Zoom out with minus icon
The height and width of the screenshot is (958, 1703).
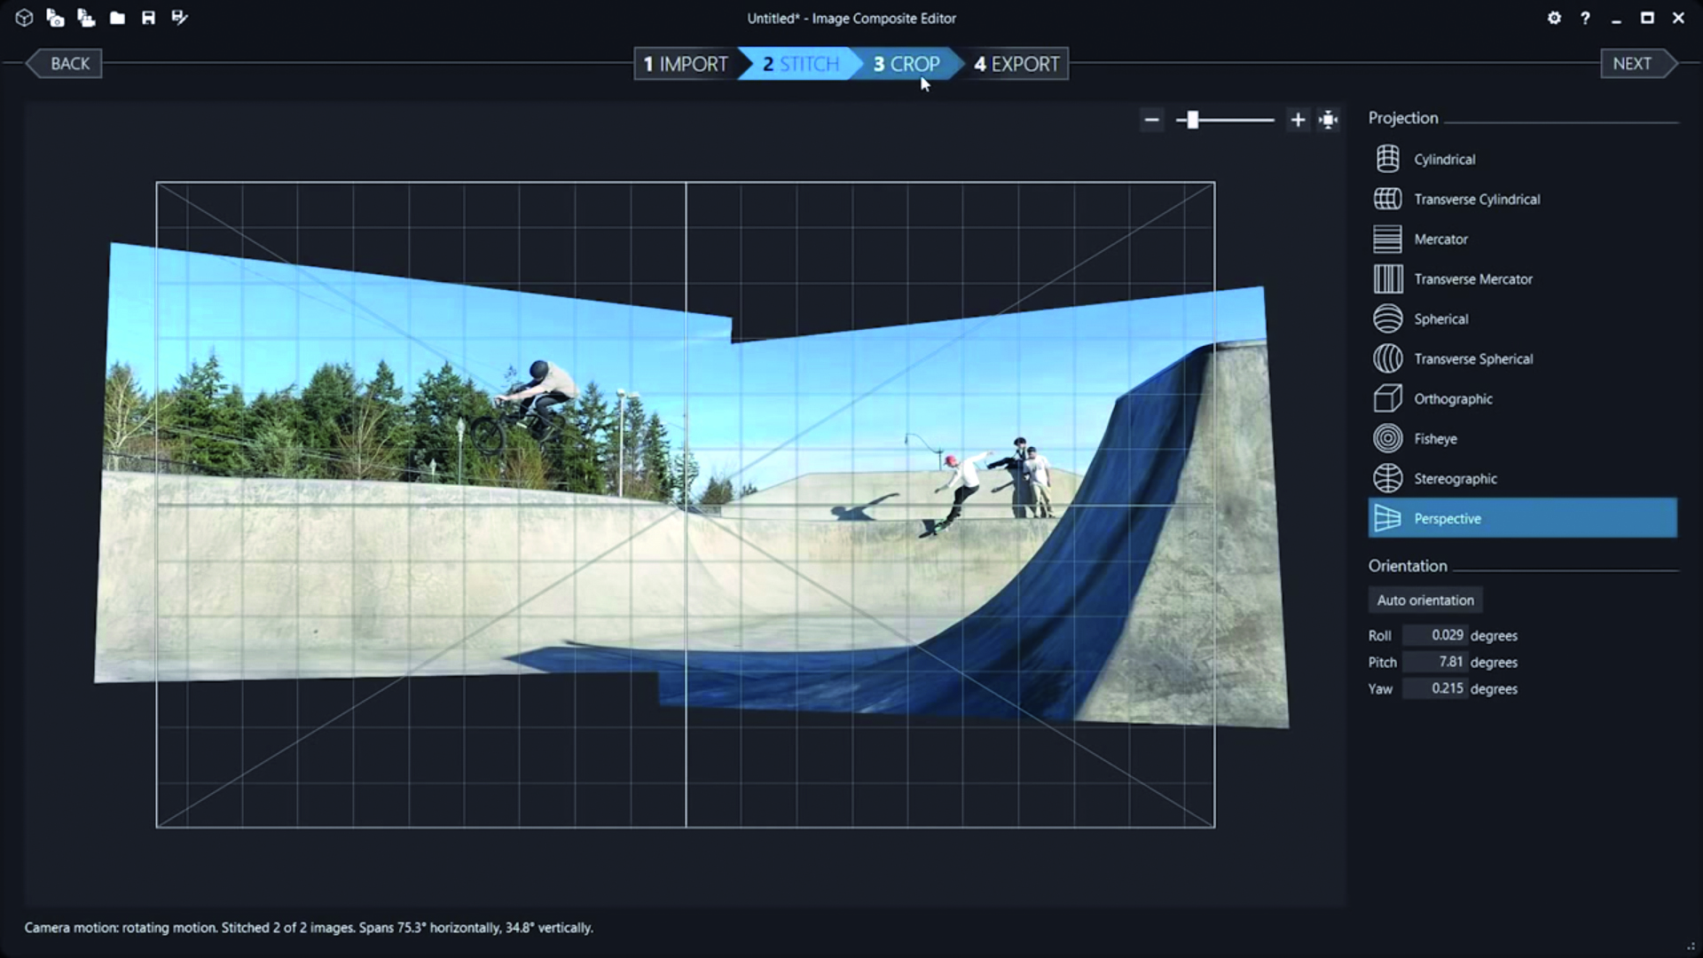[1151, 120]
